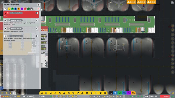Raise floor level with up arrow
The height and width of the screenshot is (98, 175).
click(10, 92)
